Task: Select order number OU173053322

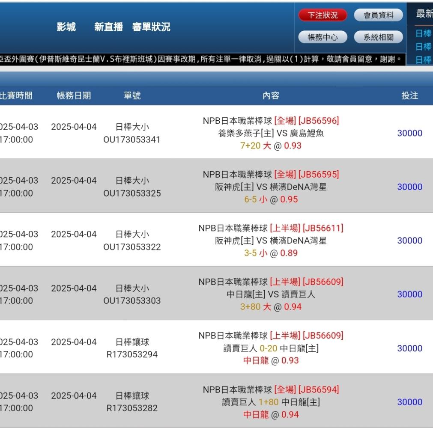Action: pyautogui.click(x=132, y=247)
